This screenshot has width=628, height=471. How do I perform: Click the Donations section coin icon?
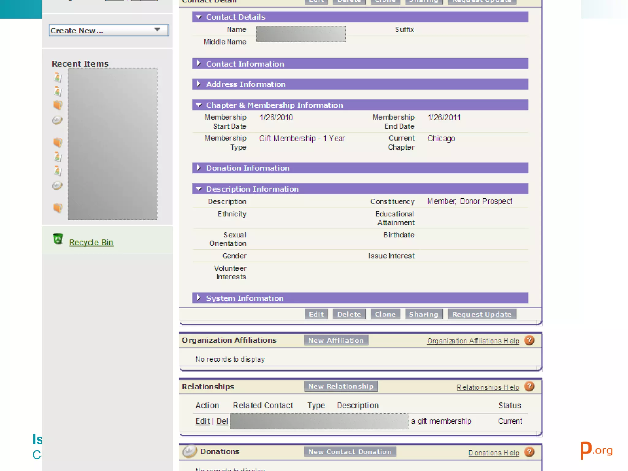tap(190, 451)
